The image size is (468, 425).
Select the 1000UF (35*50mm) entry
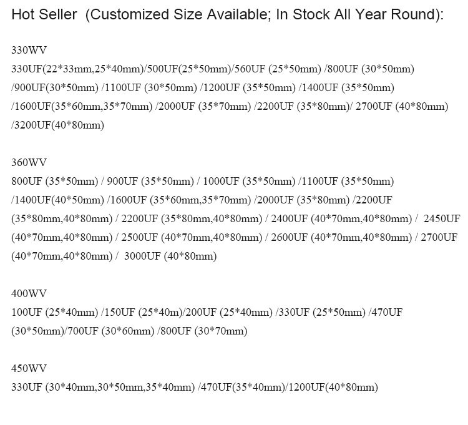point(249,182)
